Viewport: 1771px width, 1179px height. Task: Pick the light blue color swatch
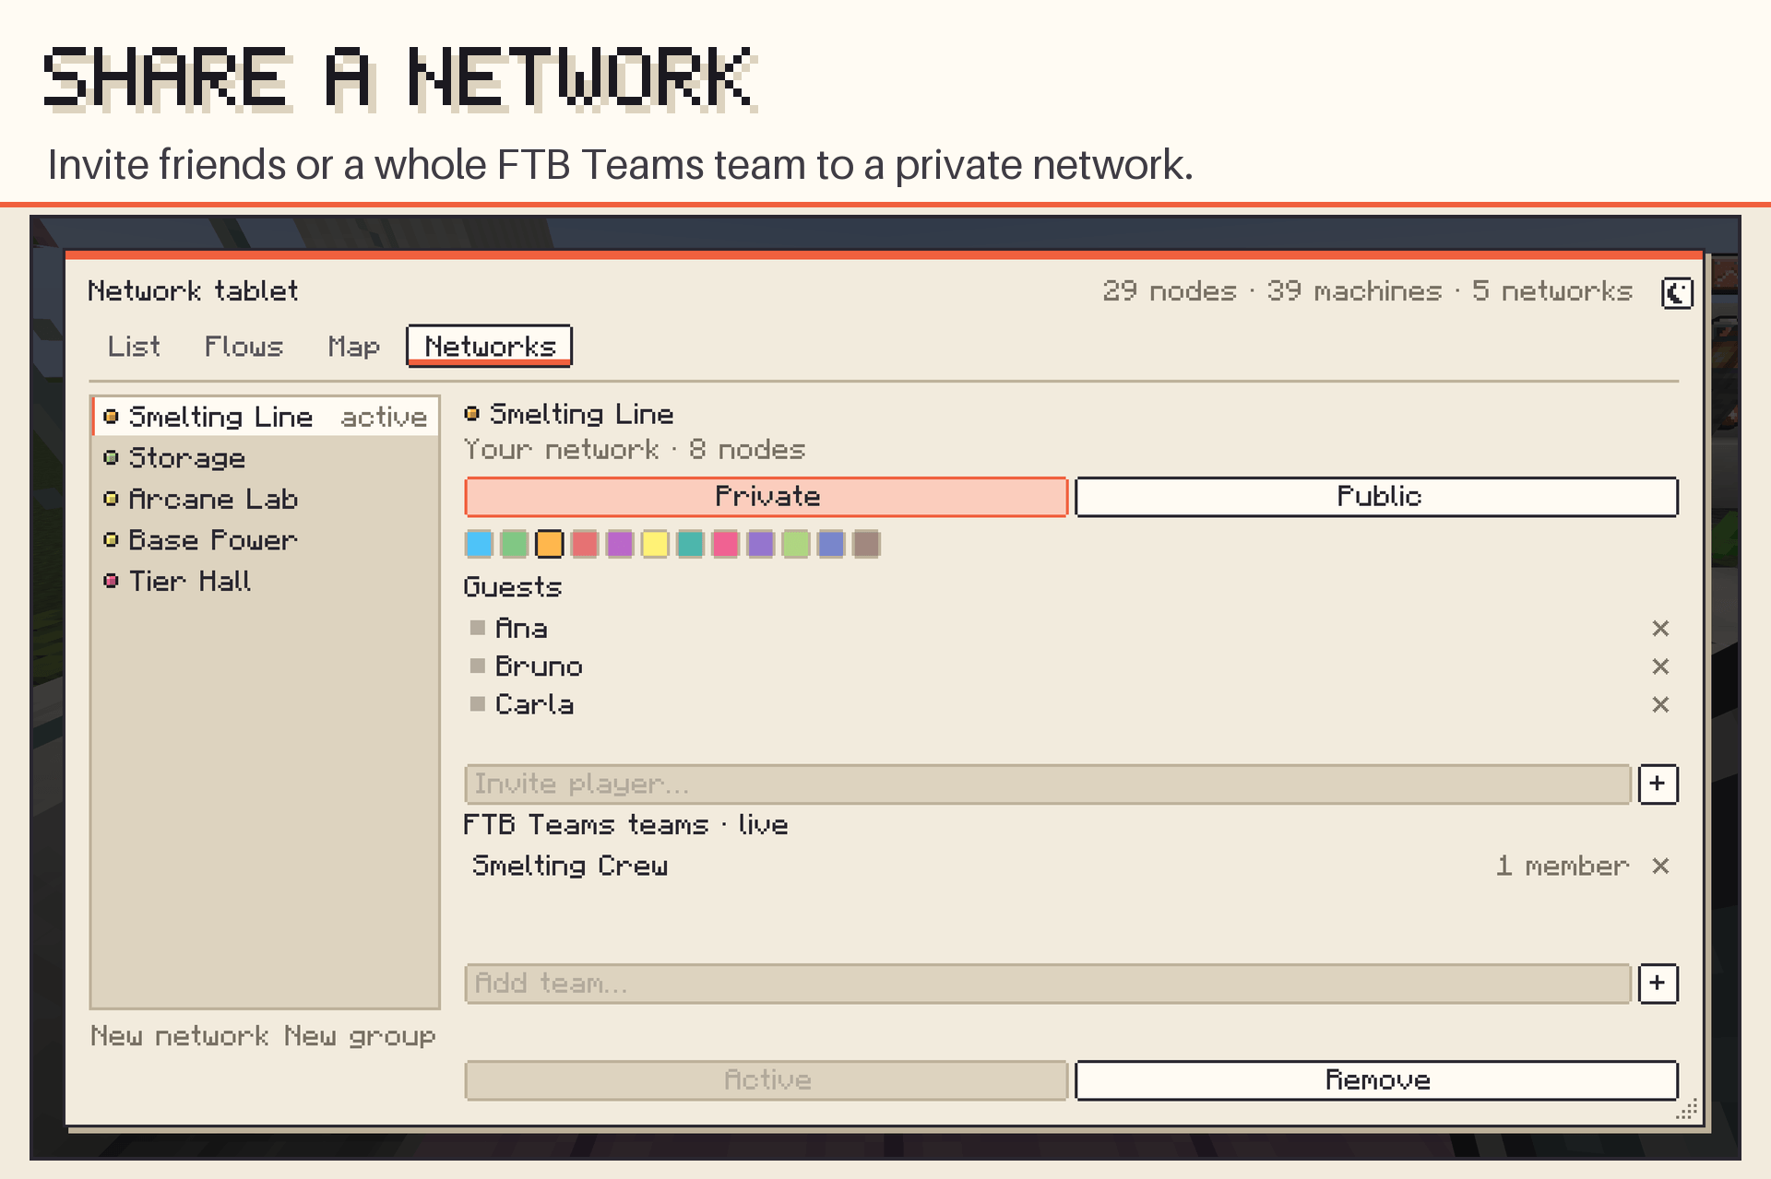479,544
